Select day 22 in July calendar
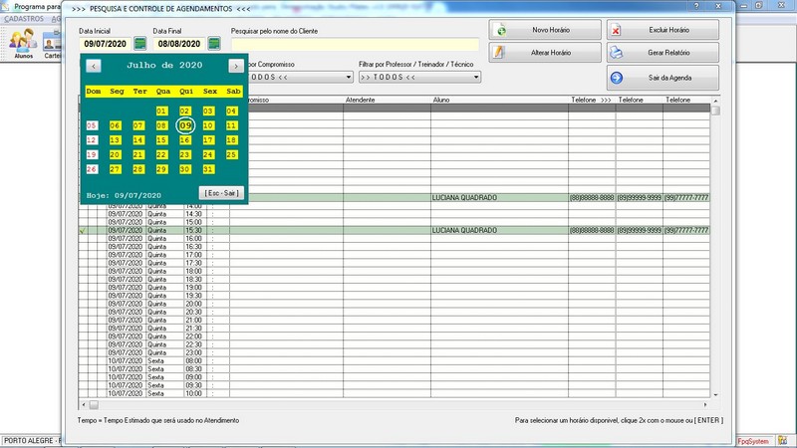This screenshot has height=448, width=797. (x=161, y=155)
